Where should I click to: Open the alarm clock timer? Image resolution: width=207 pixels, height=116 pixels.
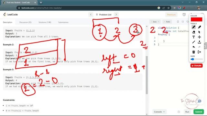coord(184,15)
